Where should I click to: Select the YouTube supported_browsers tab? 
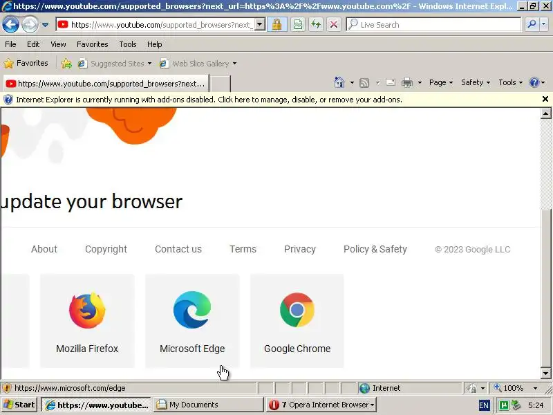106,84
